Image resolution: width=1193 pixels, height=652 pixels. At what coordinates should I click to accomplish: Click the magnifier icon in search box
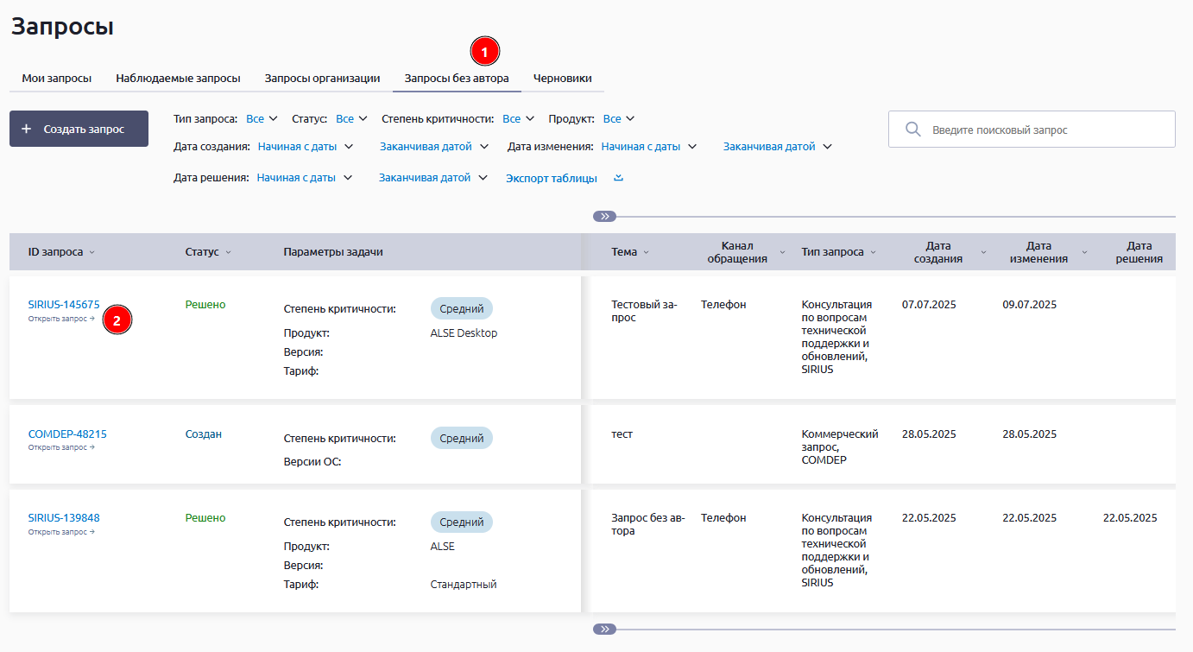click(912, 130)
